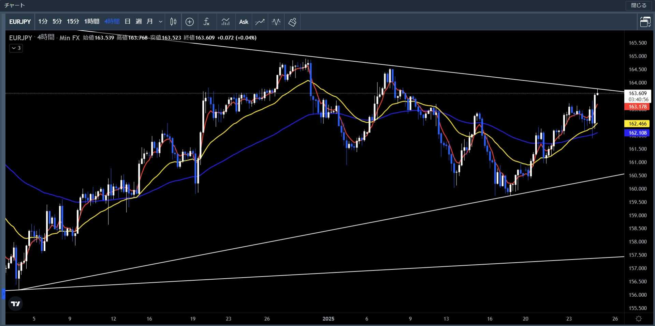Switch to 1時間 timeframe

[x=92, y=21]
